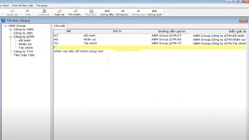
Task: Go to previous row with Dòng trước
Action: point(123,12)
